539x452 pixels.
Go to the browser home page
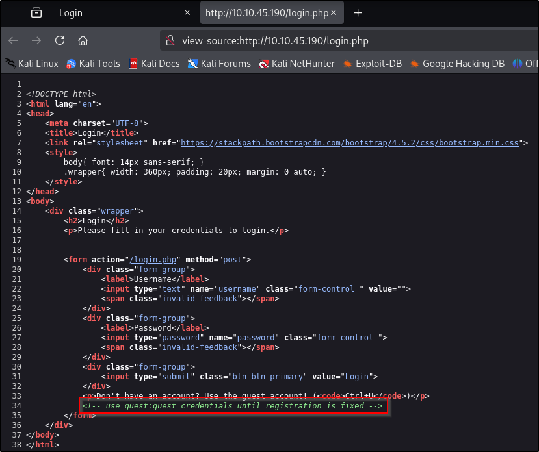[x=83, y=40]
